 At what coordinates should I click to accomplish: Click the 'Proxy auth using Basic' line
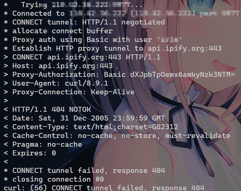(93, 40)
